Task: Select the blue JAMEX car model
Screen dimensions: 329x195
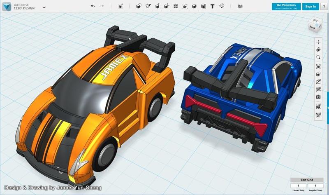Action: [241, 97]
